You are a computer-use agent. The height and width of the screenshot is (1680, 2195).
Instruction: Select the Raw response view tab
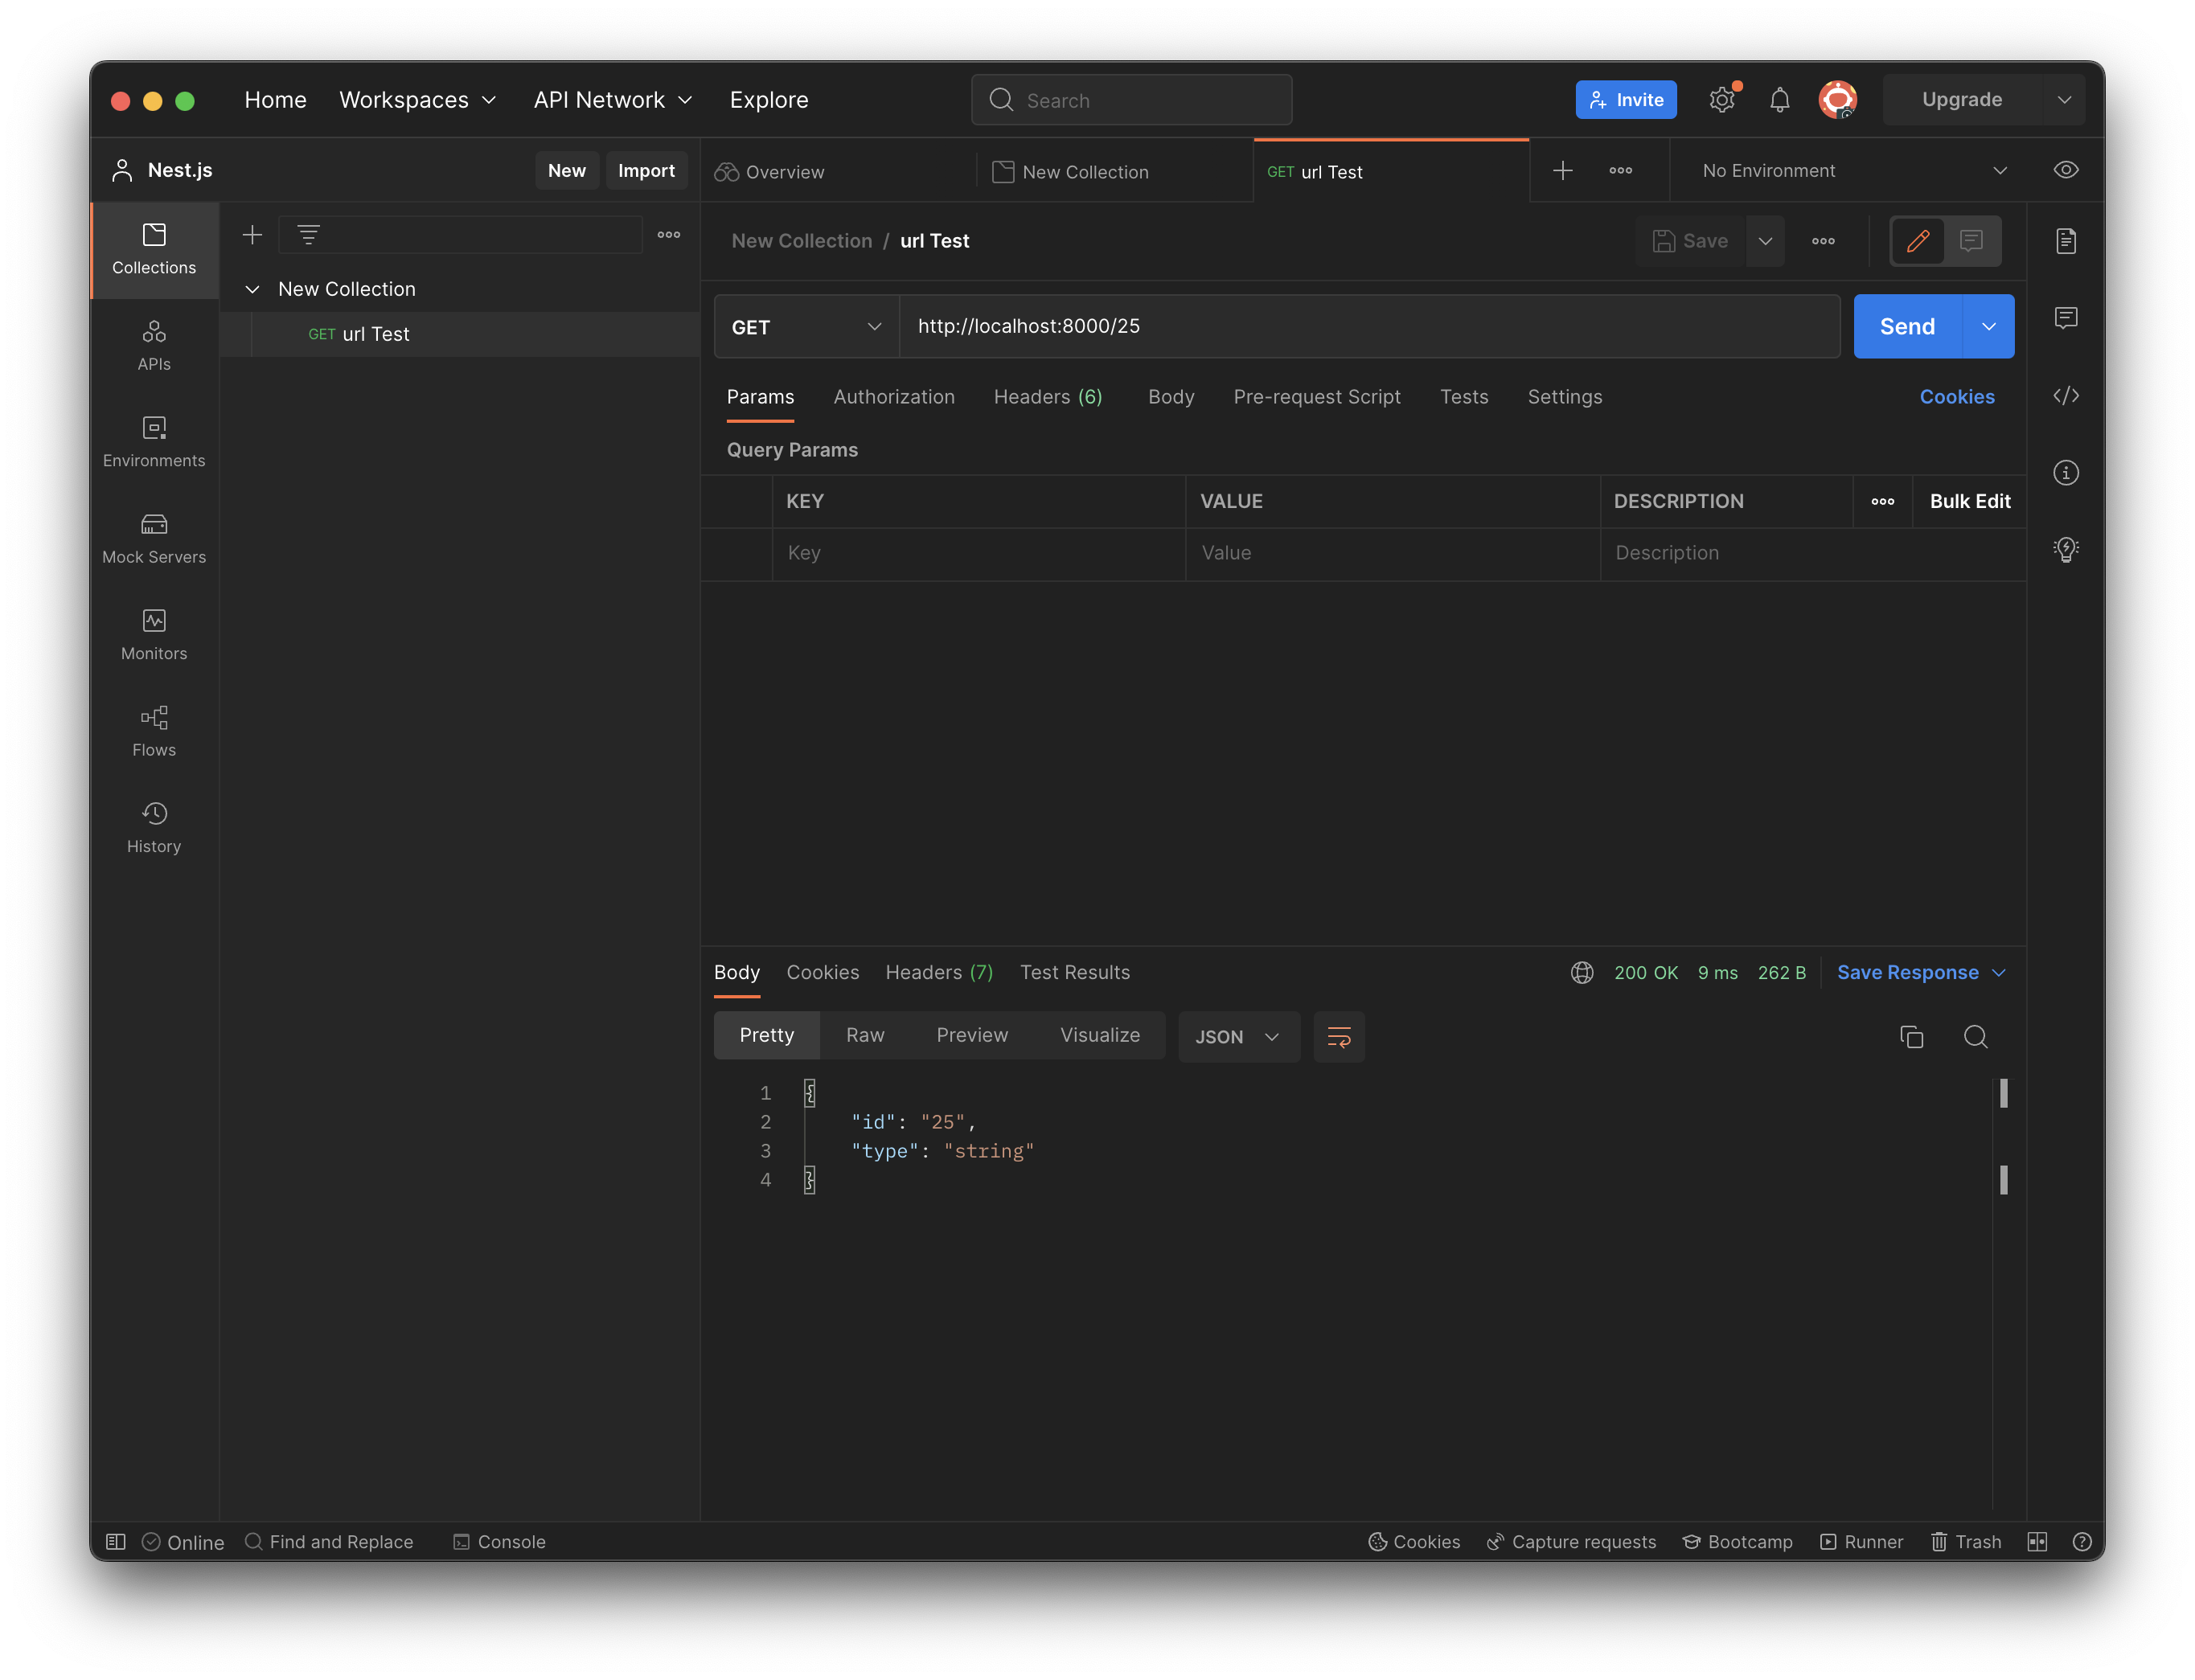click(864, 1035)
